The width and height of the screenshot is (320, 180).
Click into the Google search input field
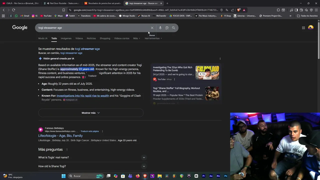[x=92, y=28]
